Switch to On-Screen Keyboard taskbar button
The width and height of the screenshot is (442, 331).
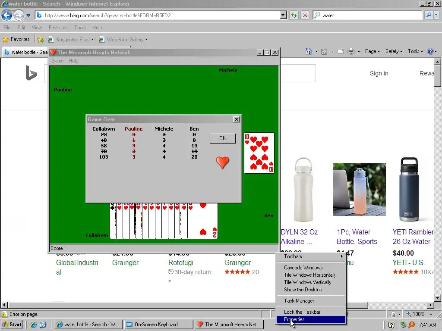click(x=158, y=325)
